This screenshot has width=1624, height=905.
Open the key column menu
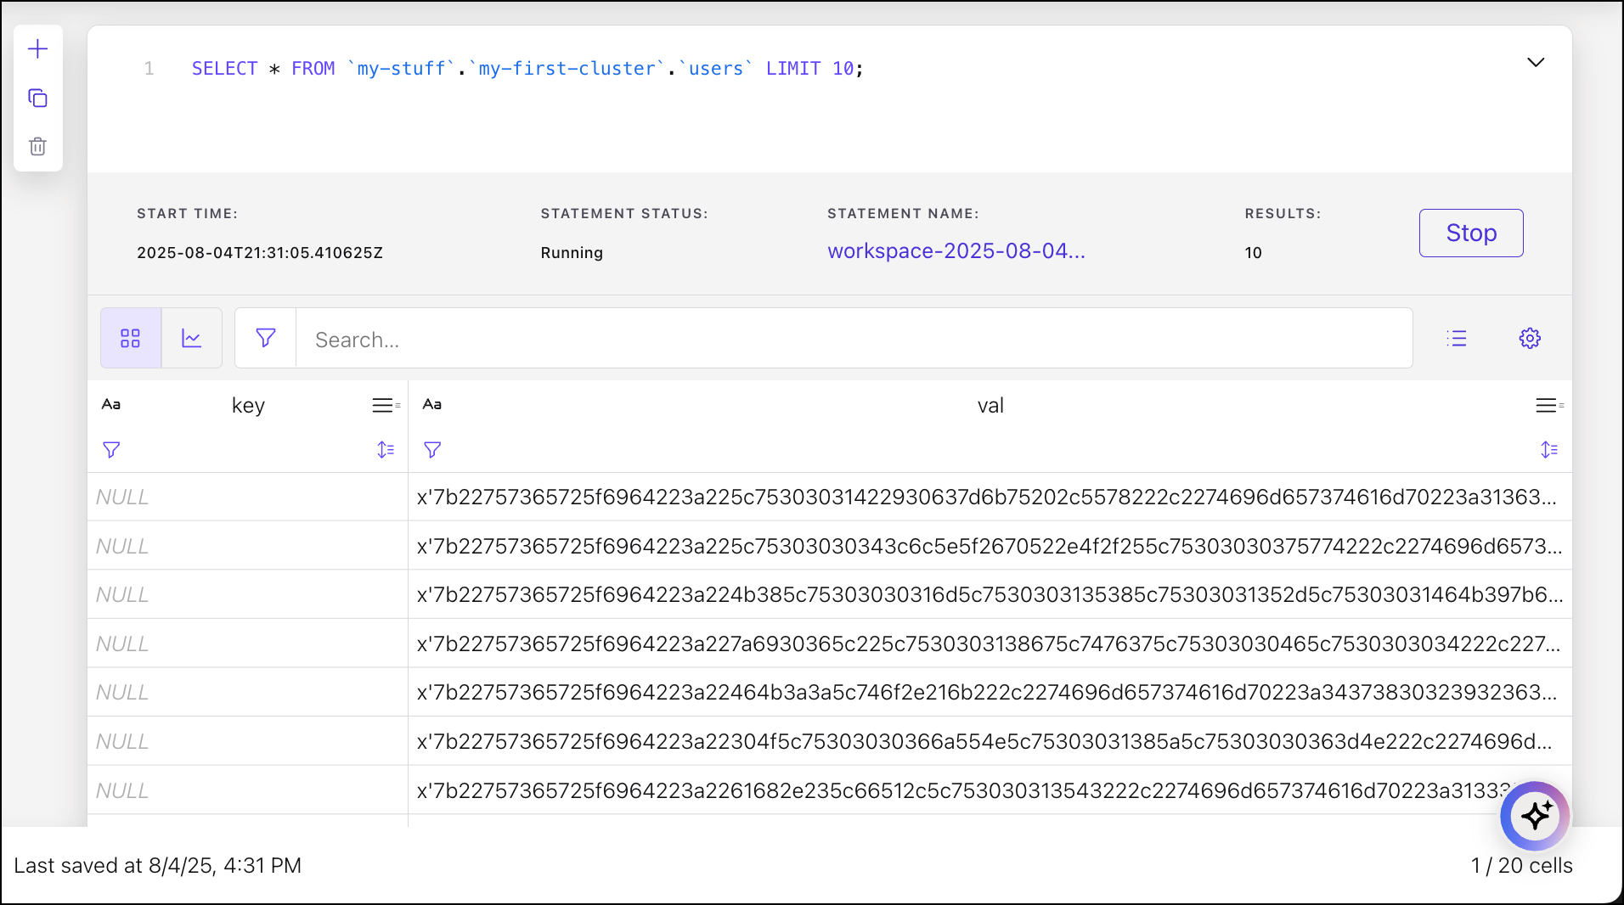[x=386, y=406]
